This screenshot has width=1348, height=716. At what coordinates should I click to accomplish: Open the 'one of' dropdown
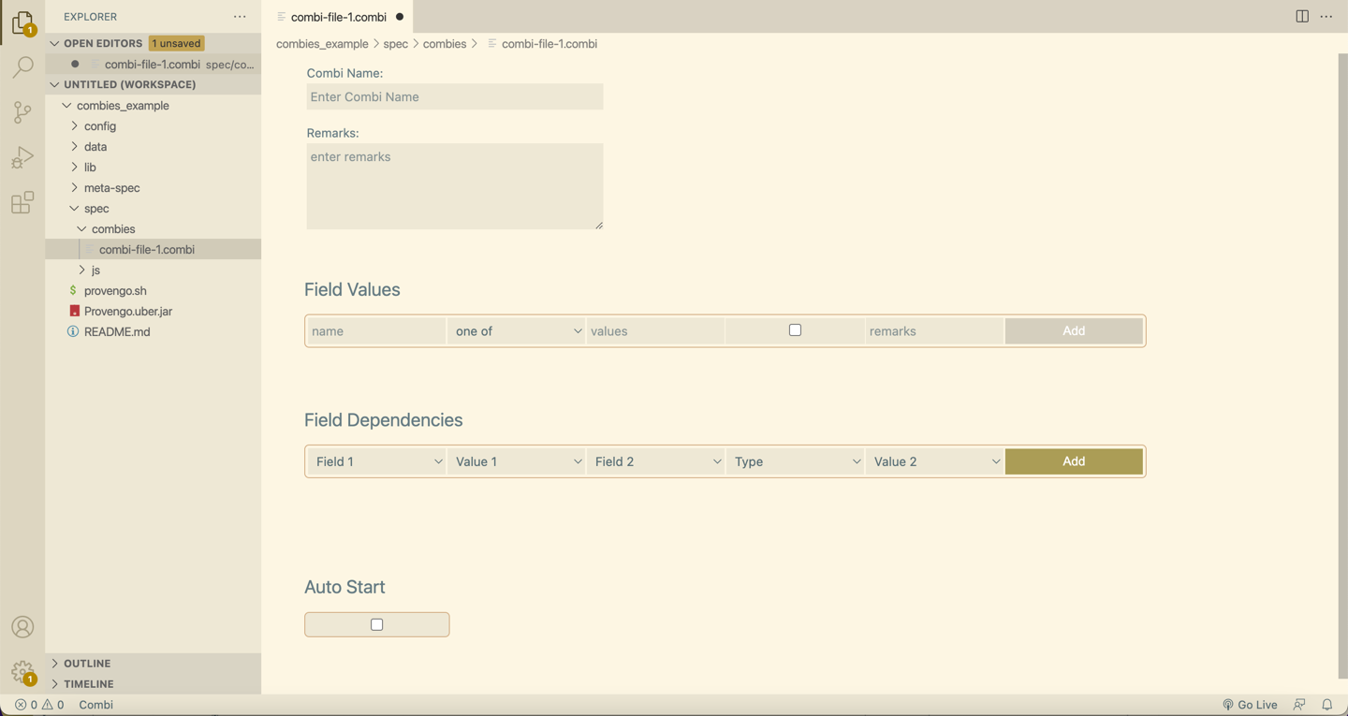coord(517,331)
